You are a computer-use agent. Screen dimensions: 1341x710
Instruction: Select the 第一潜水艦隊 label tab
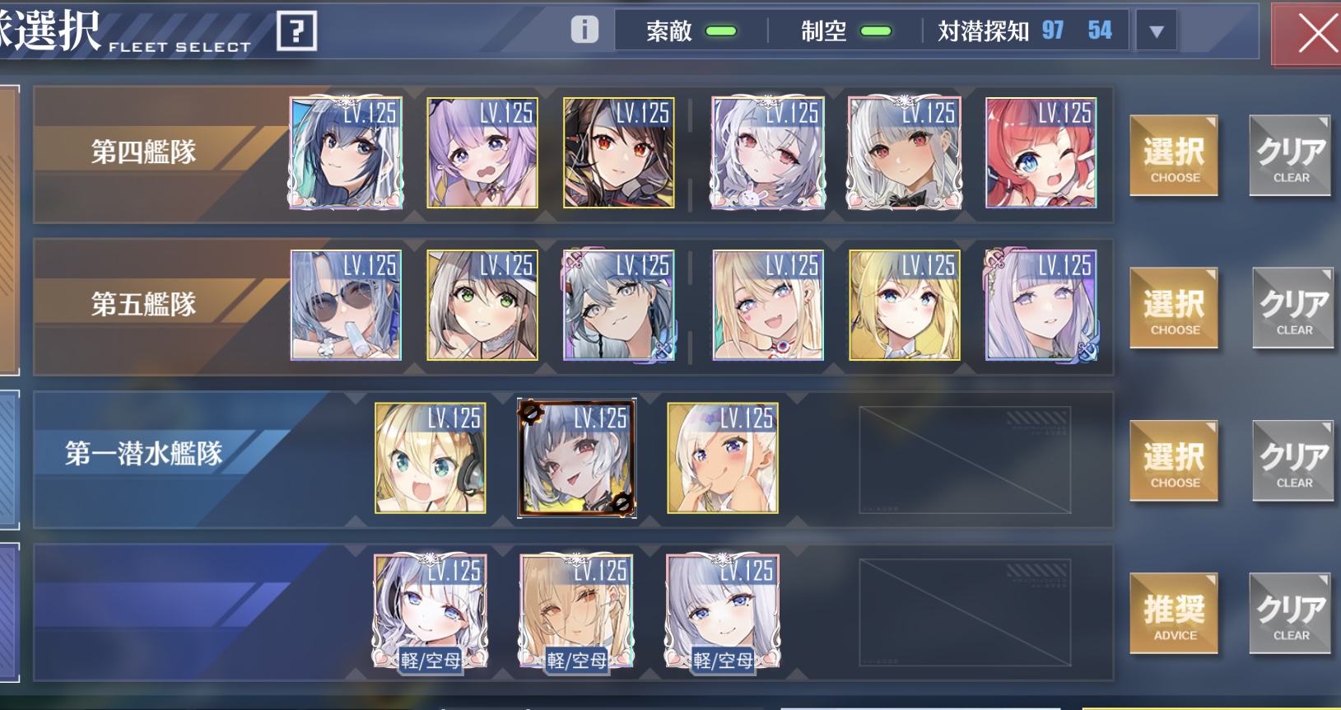pyautogui.click(x=144, y=454)
